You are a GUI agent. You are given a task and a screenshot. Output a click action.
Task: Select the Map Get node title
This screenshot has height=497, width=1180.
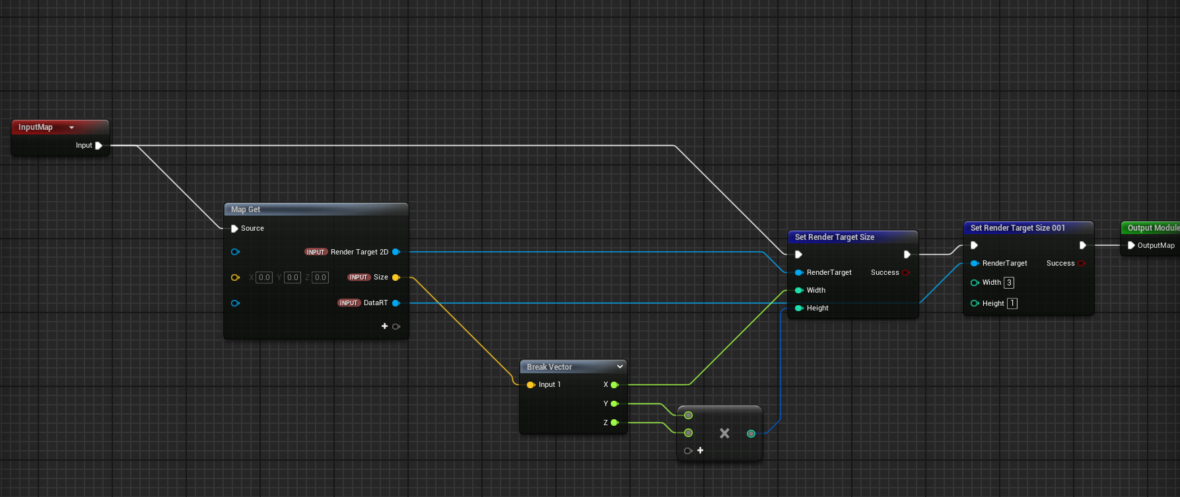coord(246,210)
